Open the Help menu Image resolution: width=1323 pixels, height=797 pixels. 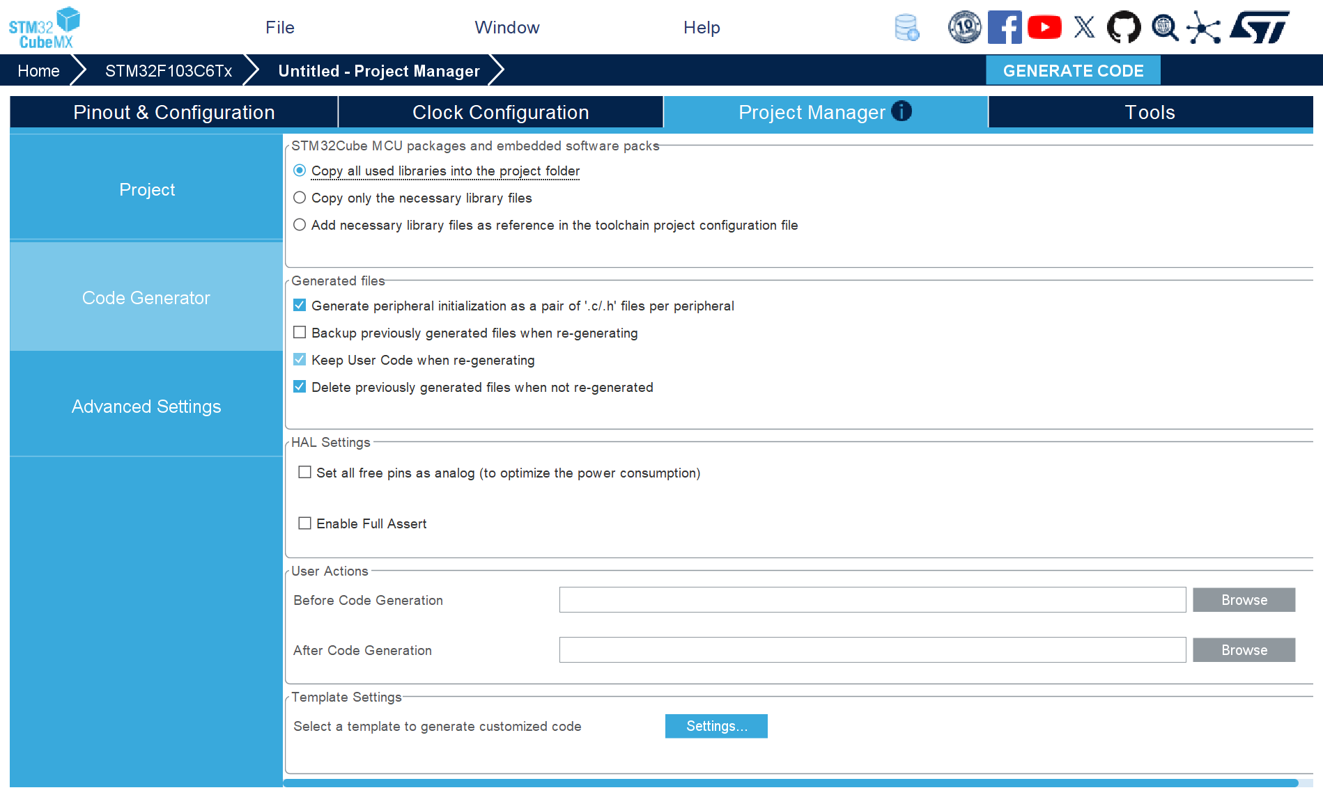point(702,28)
